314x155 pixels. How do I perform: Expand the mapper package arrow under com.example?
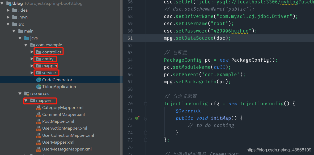point(32,66)
